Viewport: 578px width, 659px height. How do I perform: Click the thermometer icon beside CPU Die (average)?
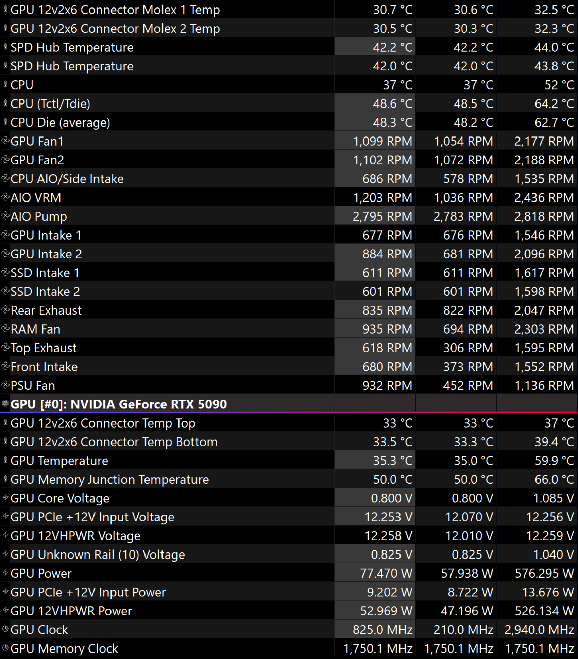click(x=5, y=122)
